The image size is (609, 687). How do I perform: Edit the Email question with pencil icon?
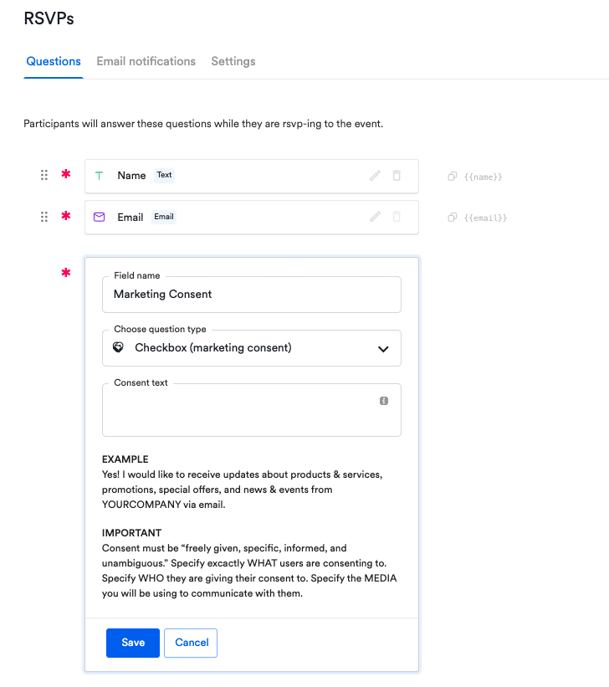[375, 217]
